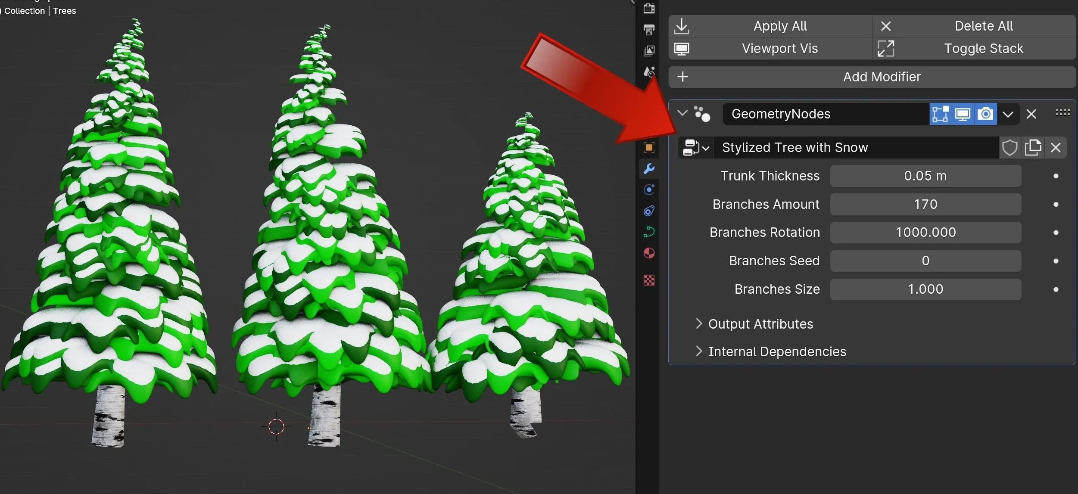The height and width of the screenshot is (494, 1078).
Task: Toggle Edit Mode display for GeometryNodes modifier
Action: coord(940,114)
